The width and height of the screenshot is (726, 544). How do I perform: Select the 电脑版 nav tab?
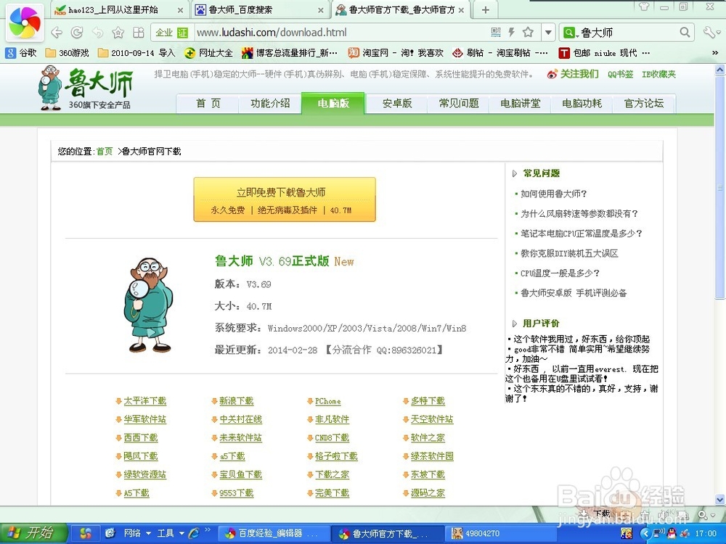point(333,103)
